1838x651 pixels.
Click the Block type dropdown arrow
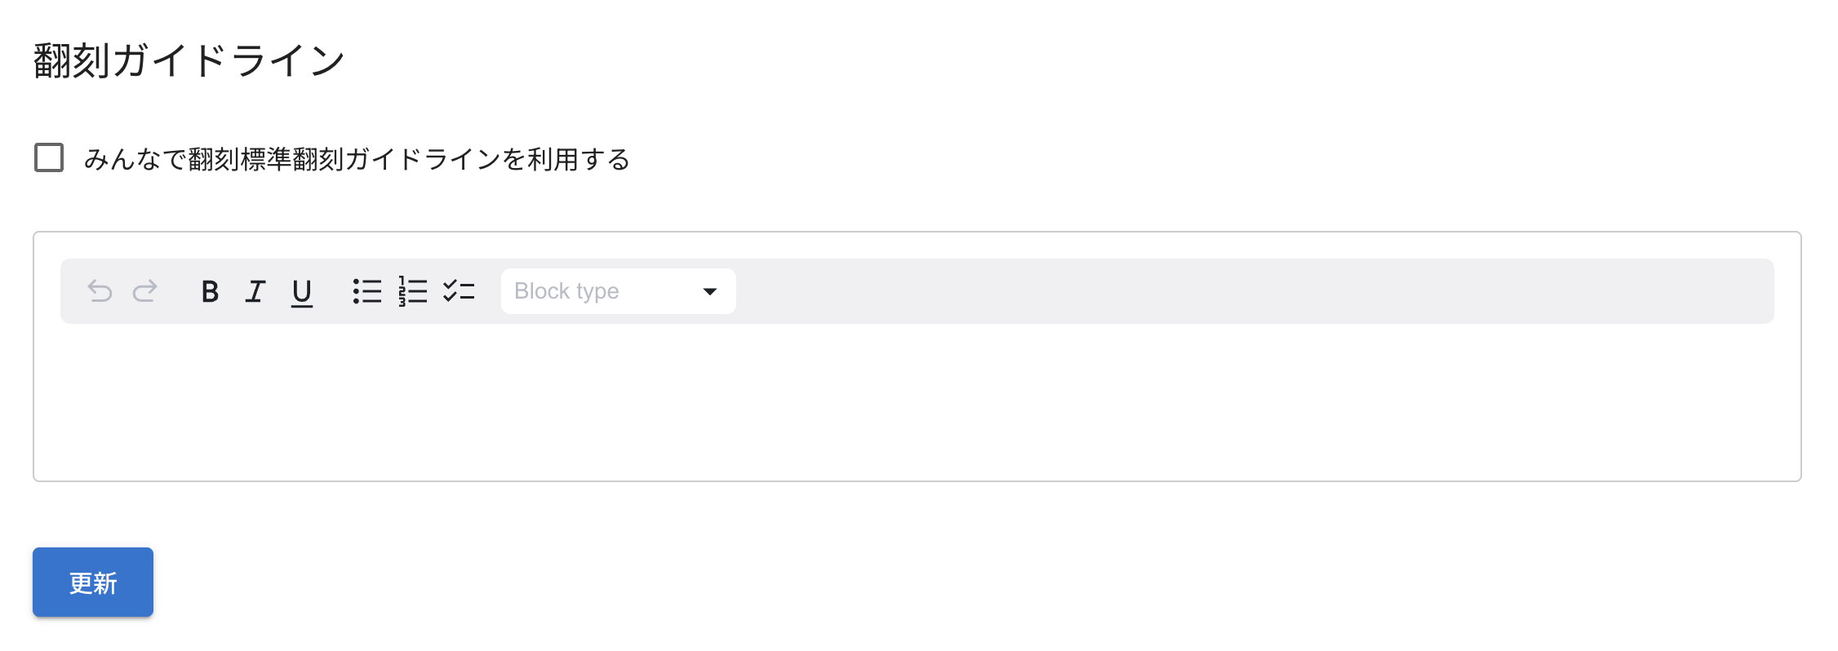click(x=710, y=291)
